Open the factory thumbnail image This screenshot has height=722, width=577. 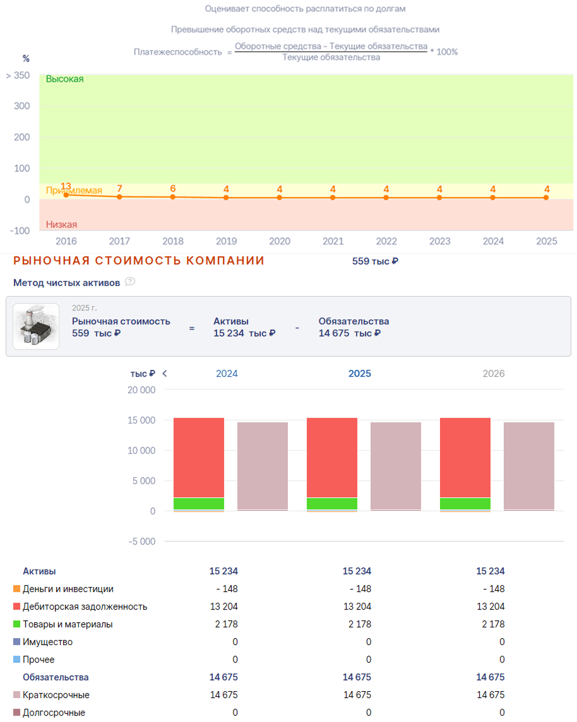click(36, 326)
